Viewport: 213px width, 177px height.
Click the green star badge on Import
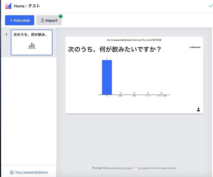[x=61, y=16]
